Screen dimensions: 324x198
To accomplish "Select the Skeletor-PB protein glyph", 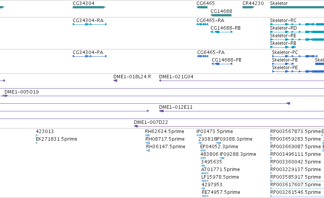I will coord(283,64).
